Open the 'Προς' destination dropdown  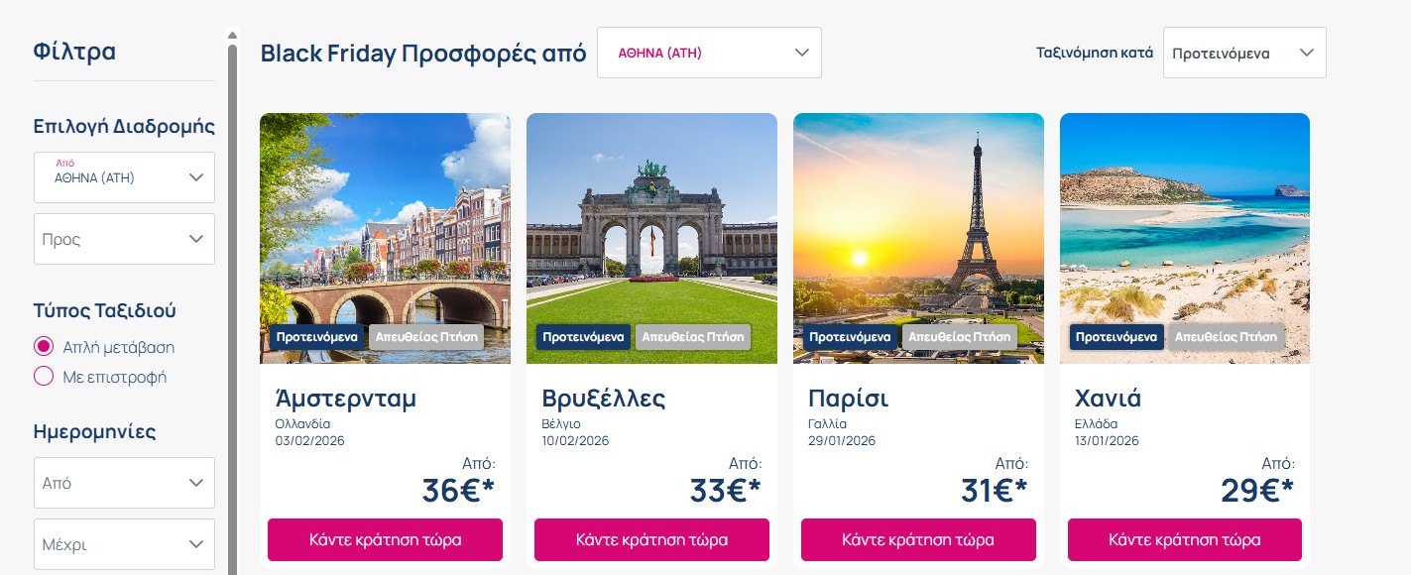point(124,239)
